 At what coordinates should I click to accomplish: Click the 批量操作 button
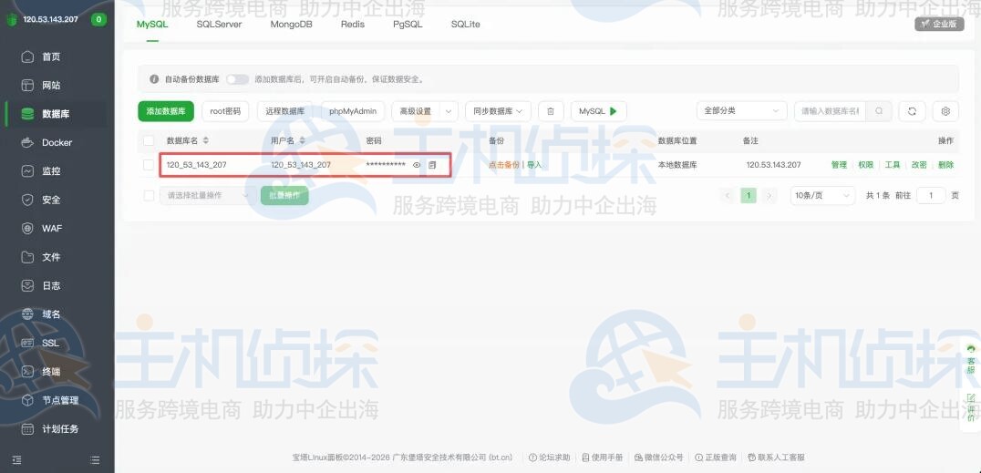284,195
